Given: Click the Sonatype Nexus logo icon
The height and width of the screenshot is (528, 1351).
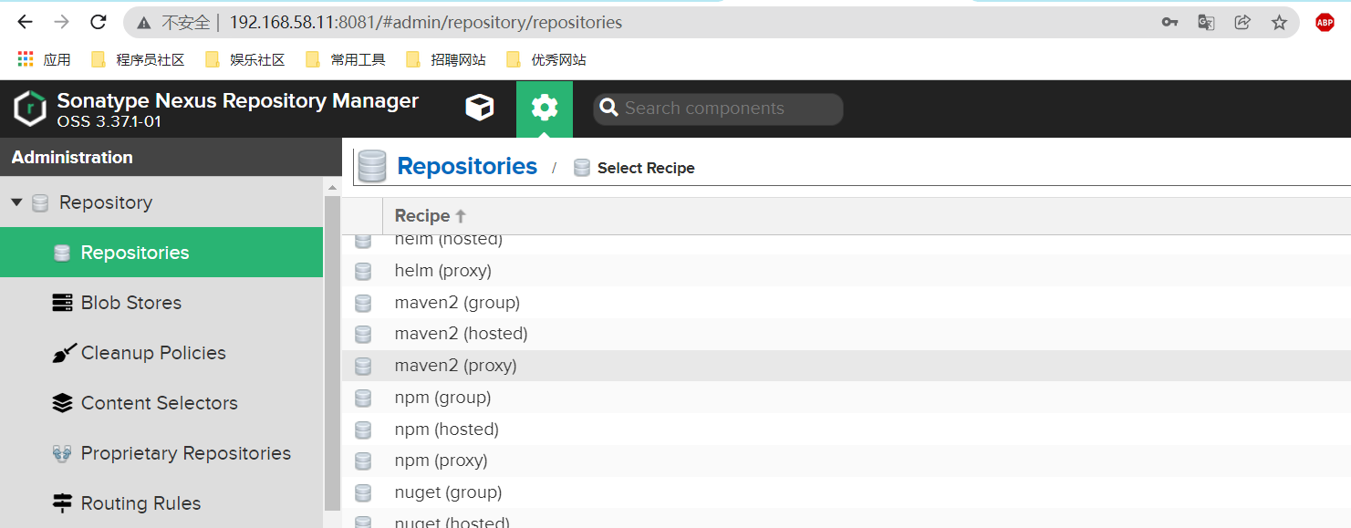Looking at the screenshot, I should point(30,109).
